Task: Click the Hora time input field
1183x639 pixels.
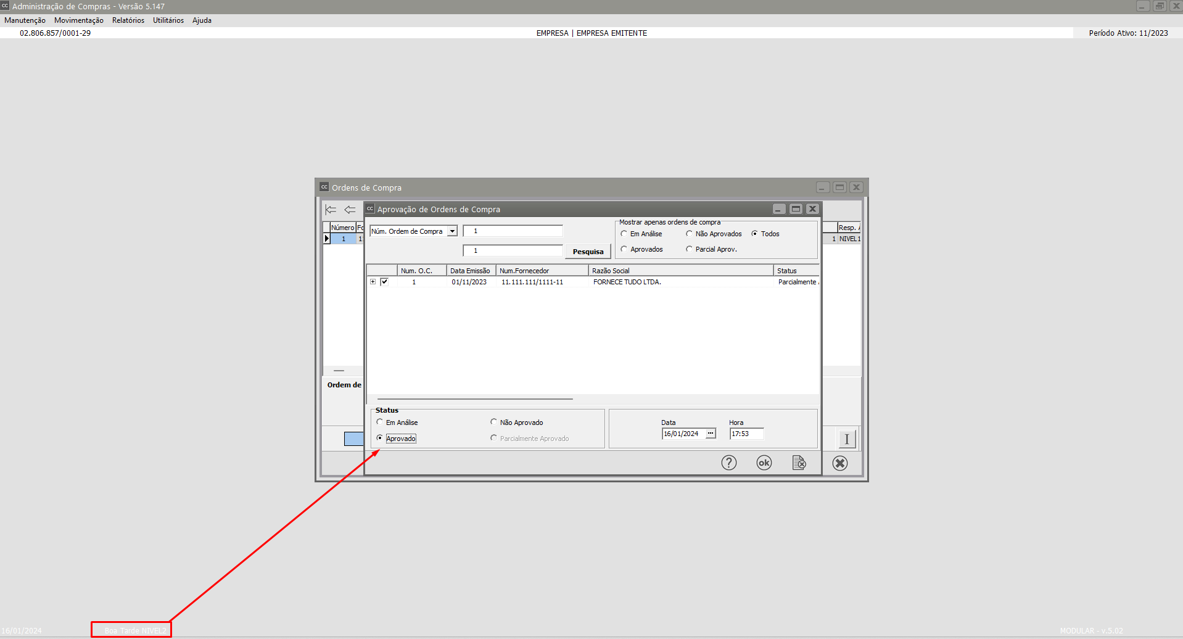Action: pyautogui.click(x=746, y=434)
